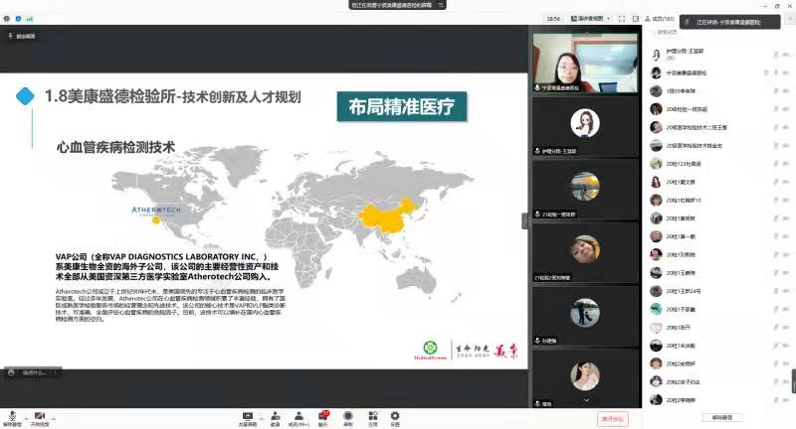View meeting info icon at top left
The width and height of the screenshot is (796, 429).
7,19
